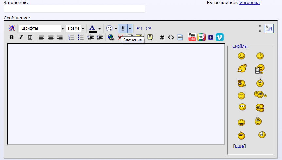Image resolution: width=282 pixels, height=160 pixels.
Task: Click the Verooona username link
Action: click(250, 3)
